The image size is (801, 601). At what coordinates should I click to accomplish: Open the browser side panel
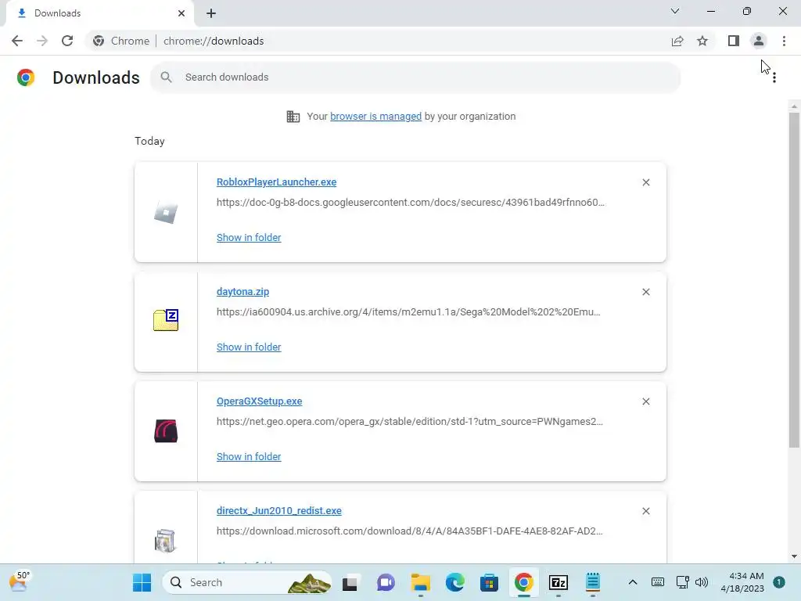pyautogui.click(x=734, y=41)
